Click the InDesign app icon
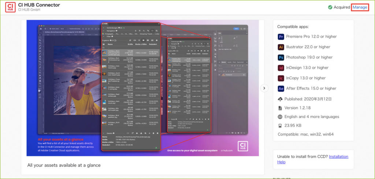 click(x=281, y=67)
